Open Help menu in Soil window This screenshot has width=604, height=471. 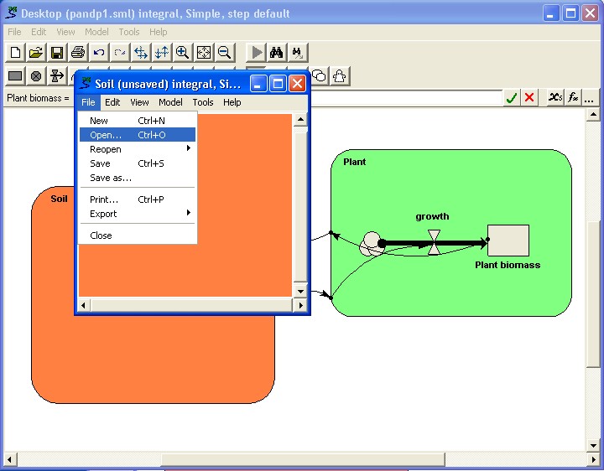tap(232, 102)
